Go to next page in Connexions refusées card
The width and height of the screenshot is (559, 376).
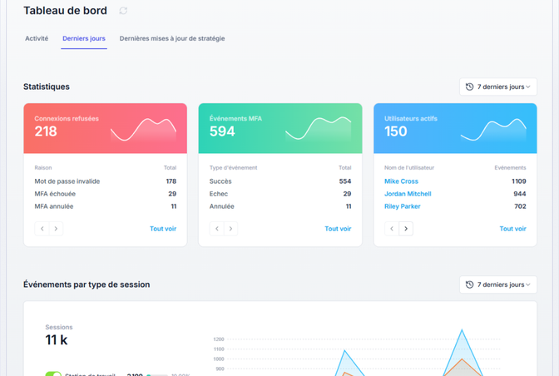(56, 229)
